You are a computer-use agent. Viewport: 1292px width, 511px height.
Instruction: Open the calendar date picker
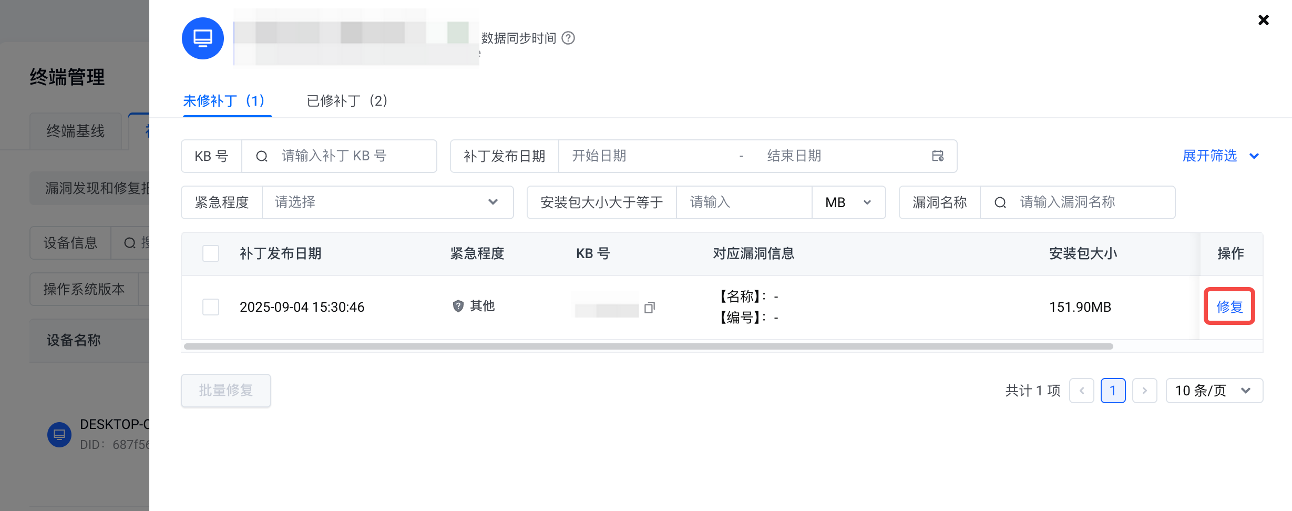click(937, 156)
